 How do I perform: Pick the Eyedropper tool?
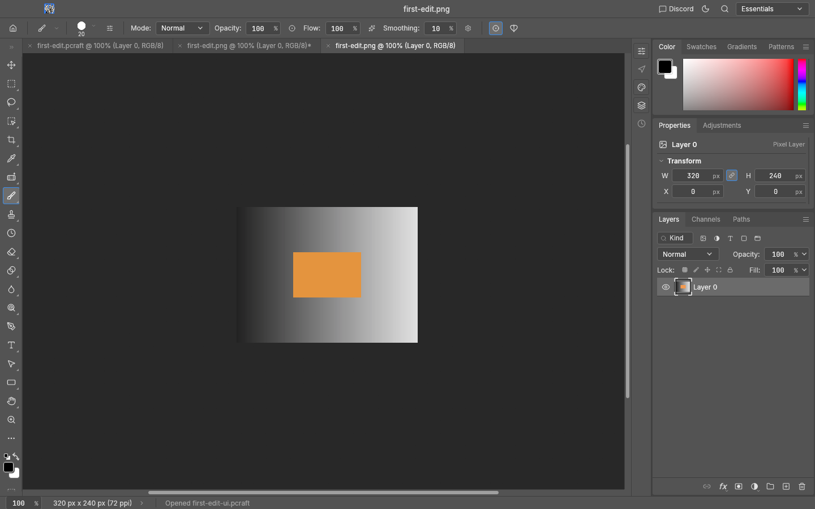coord(11,158)
